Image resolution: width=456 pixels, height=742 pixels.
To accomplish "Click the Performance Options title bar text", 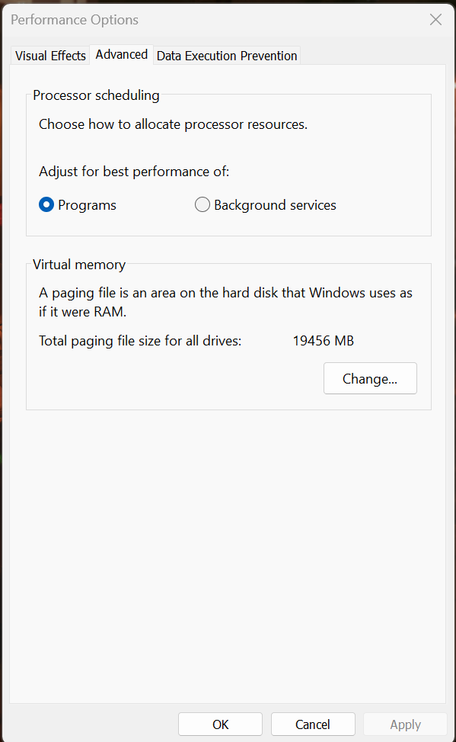I will coord(75,20).
